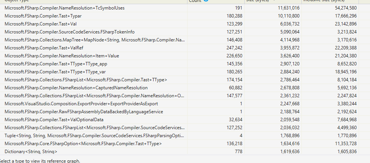Click the count value 191
370x163 pixels.
coord(239,8)
